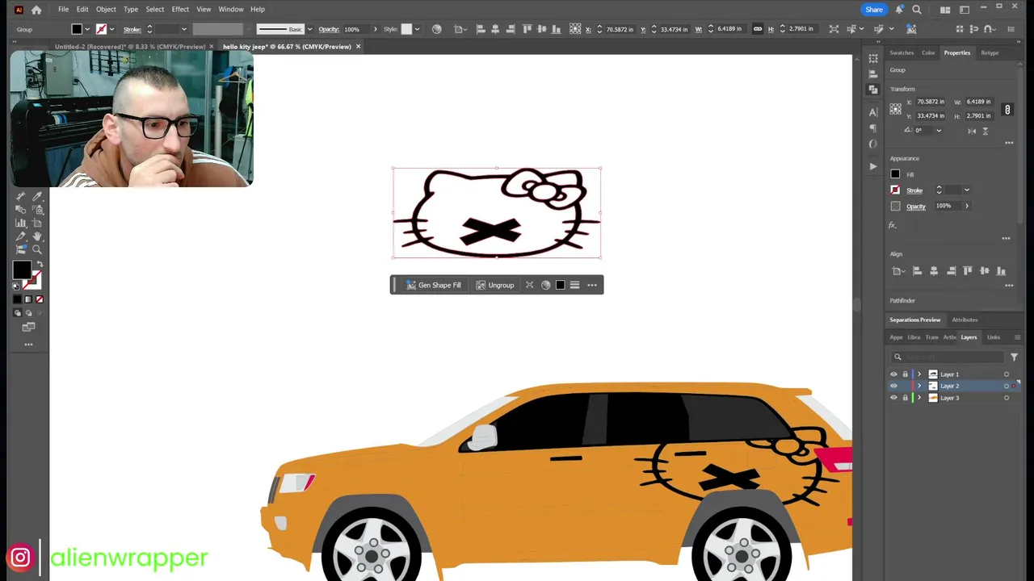This screenshot has width=1034, height=581.
Task: Set paint to None in toolbar
Action: click(x=39, y=299)
